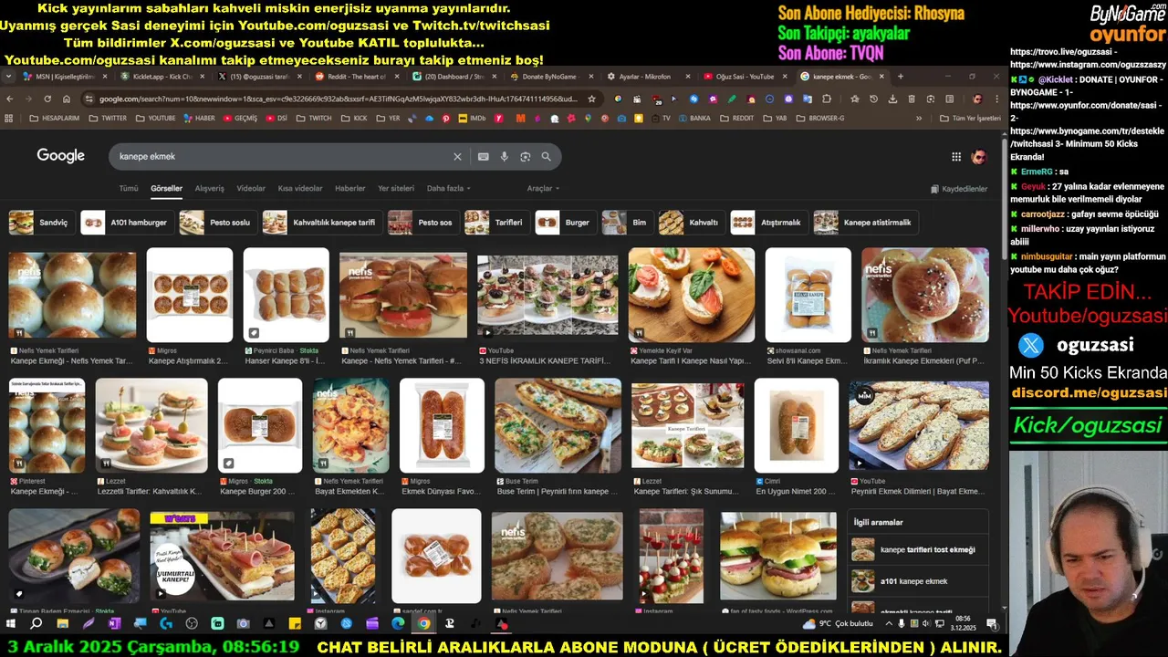Reload the current page
The width and height of the screenshot is (1168, 657).
pyautogui.click(x=47, y=99)
